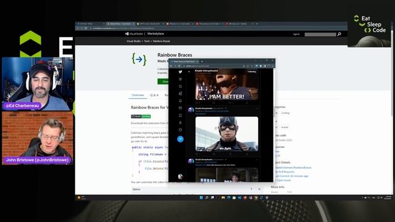
Task: Click Sign in on the Marketplace page
Action: click(x=296, y=34)
